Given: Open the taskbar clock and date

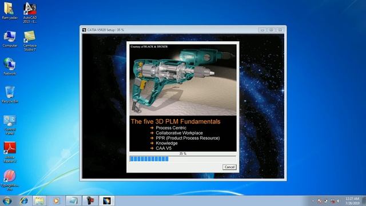Looking at the screenshot, I should pyautogui.click(x=352, y=201).
